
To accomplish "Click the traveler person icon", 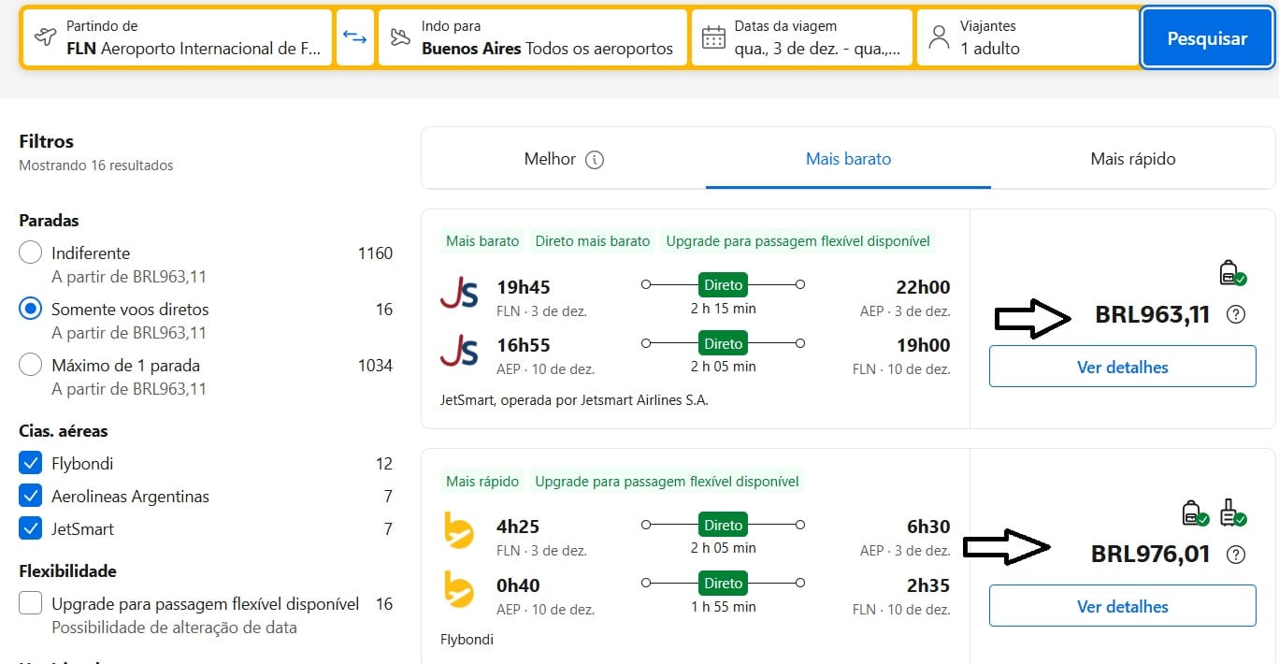I will (939, 38).
